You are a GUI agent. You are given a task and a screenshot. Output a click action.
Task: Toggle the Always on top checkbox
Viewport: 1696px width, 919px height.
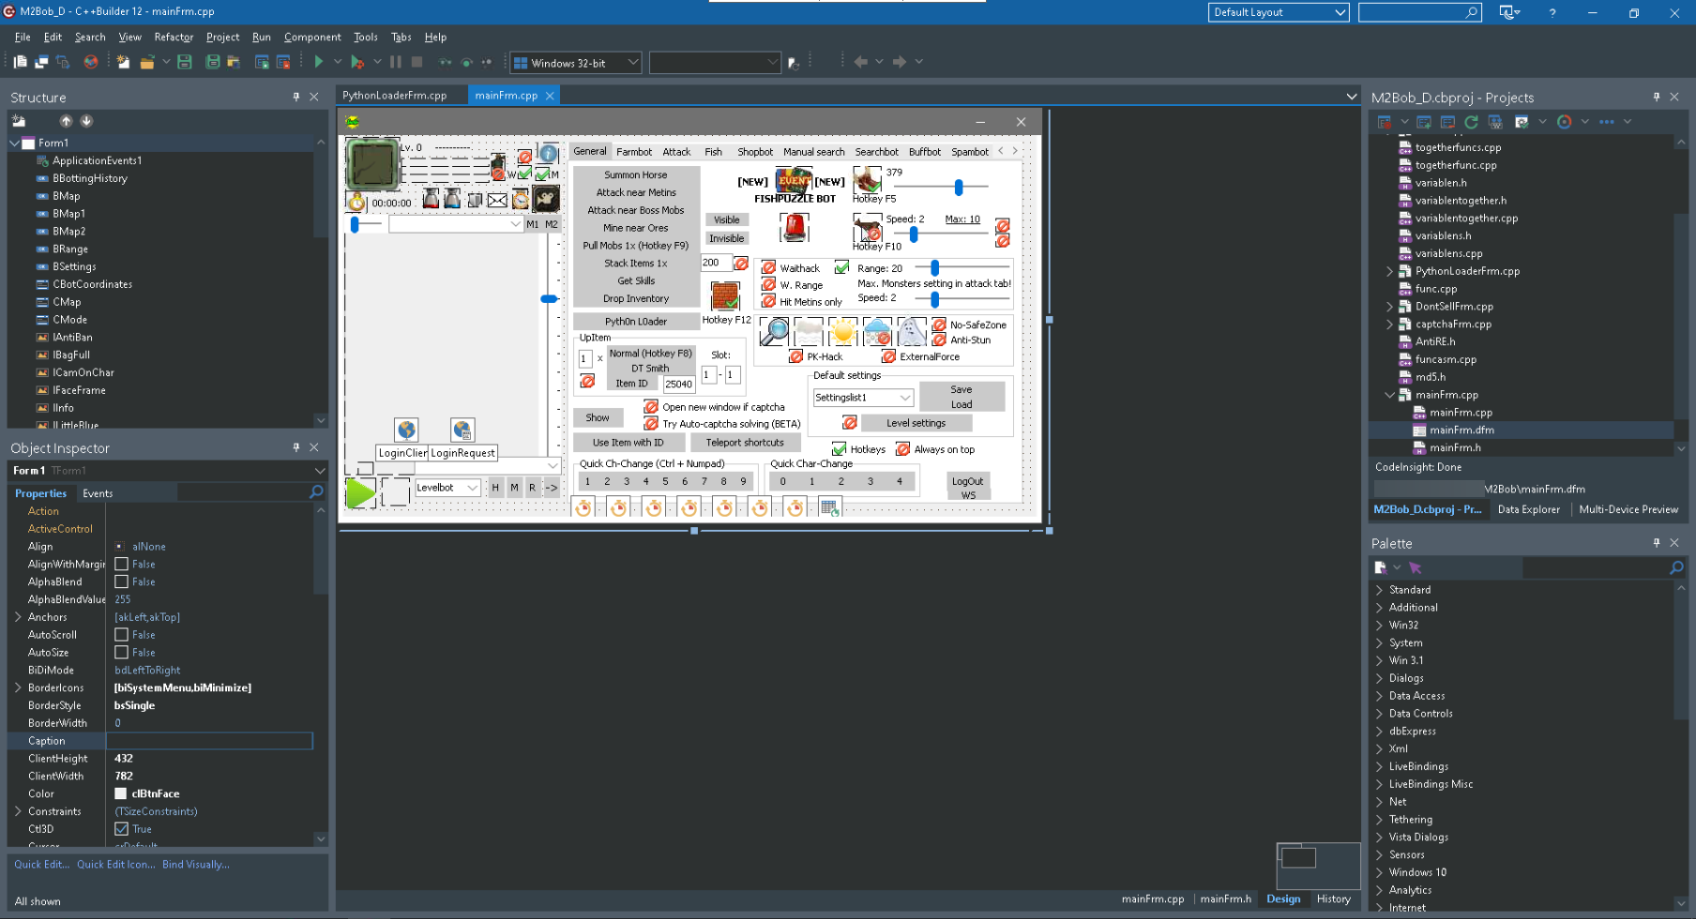pyautogui.click(x=903, y=449)
